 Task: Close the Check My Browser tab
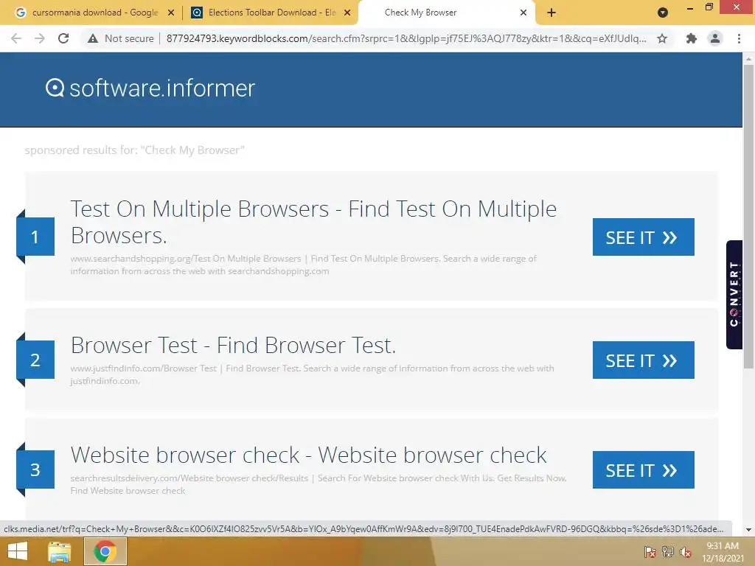pyautogui.click(x=523, y=13)
